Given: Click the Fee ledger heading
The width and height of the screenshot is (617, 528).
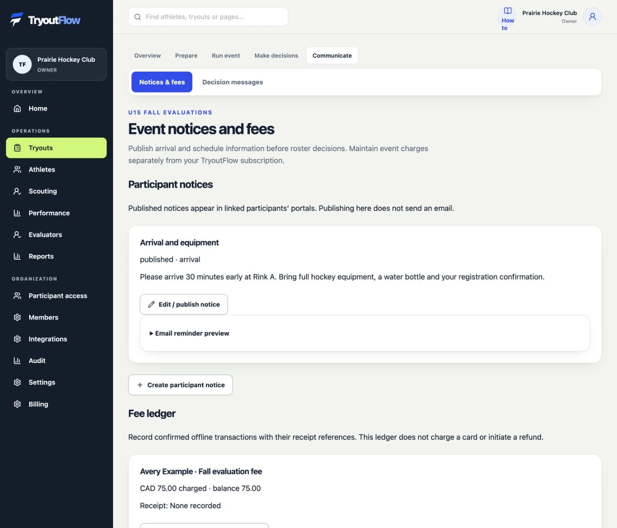Looking at the screenshot, I should (x=152, y=414).
